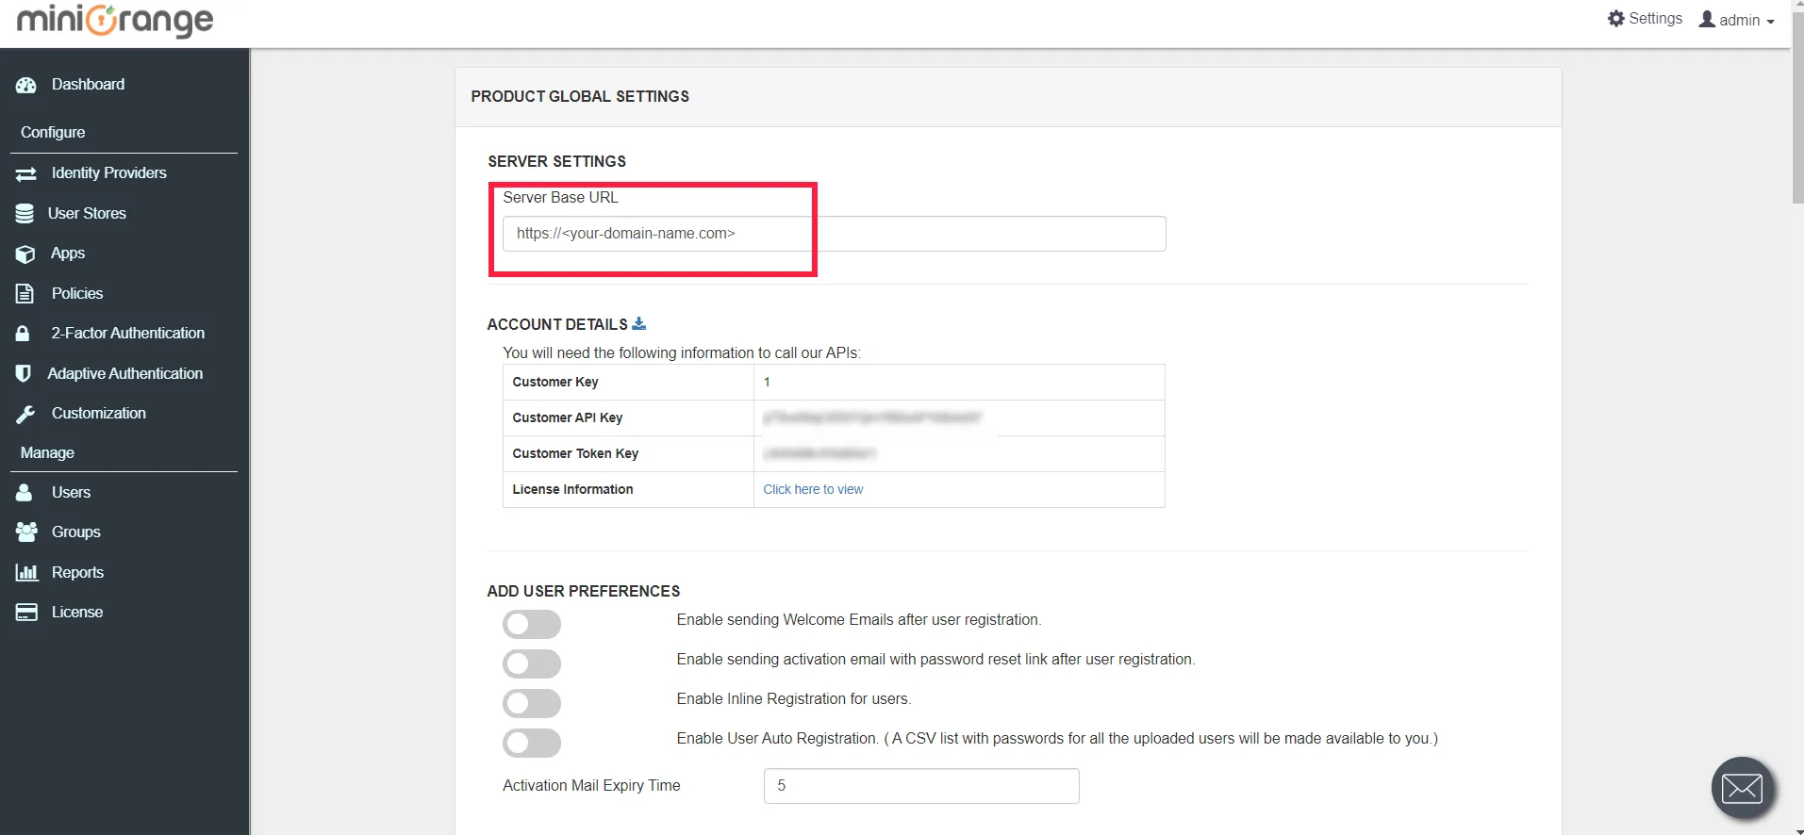
Task: Enable sending Welcome Emails toggle
Action: coord(532,624)
